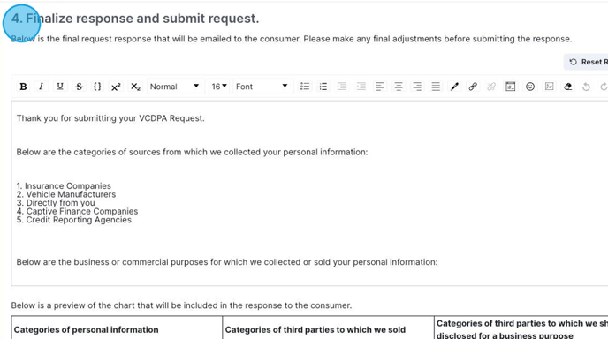Open text color picker pen icon
608x339 pixels.
tap(454, 87)
